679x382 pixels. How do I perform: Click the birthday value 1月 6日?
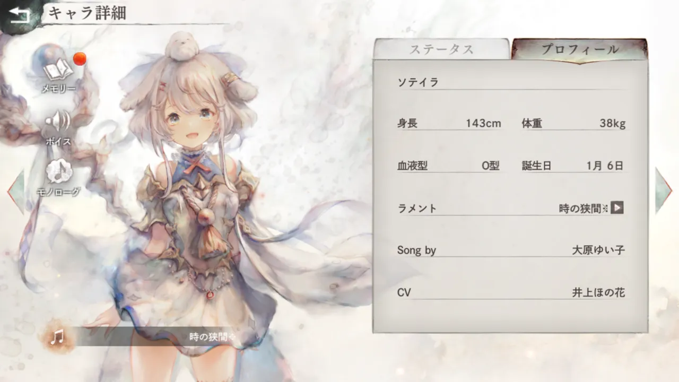click(605, 166)
